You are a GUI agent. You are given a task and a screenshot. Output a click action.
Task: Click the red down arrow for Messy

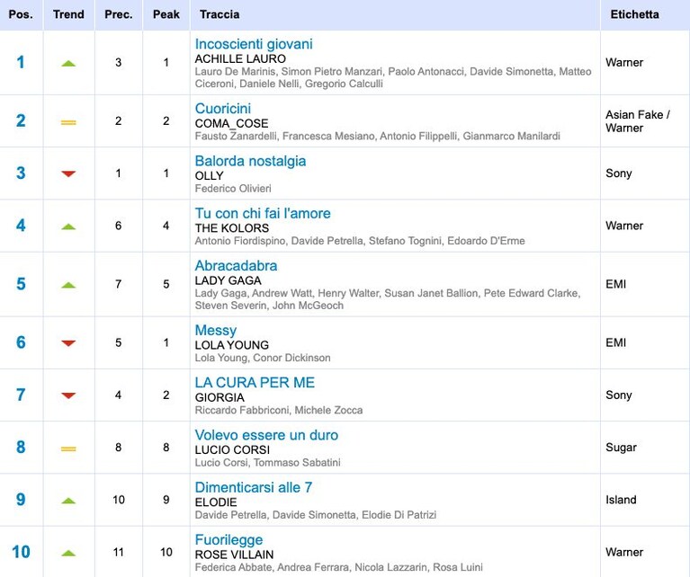pos(68,343)
